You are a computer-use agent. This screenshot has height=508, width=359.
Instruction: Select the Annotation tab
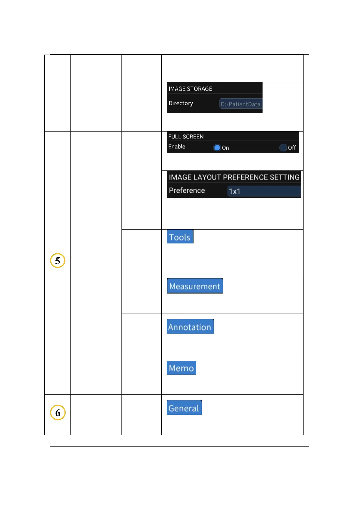coord(190,327)
